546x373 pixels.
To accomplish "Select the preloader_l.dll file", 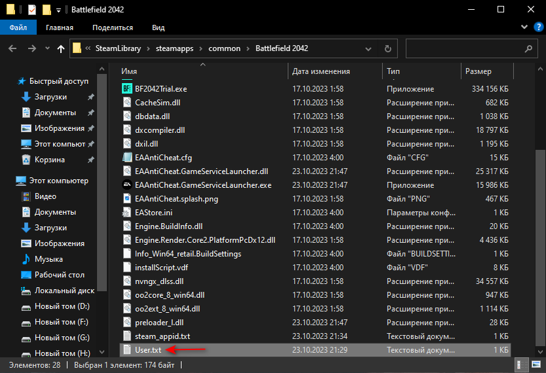I will coord(315,323).
